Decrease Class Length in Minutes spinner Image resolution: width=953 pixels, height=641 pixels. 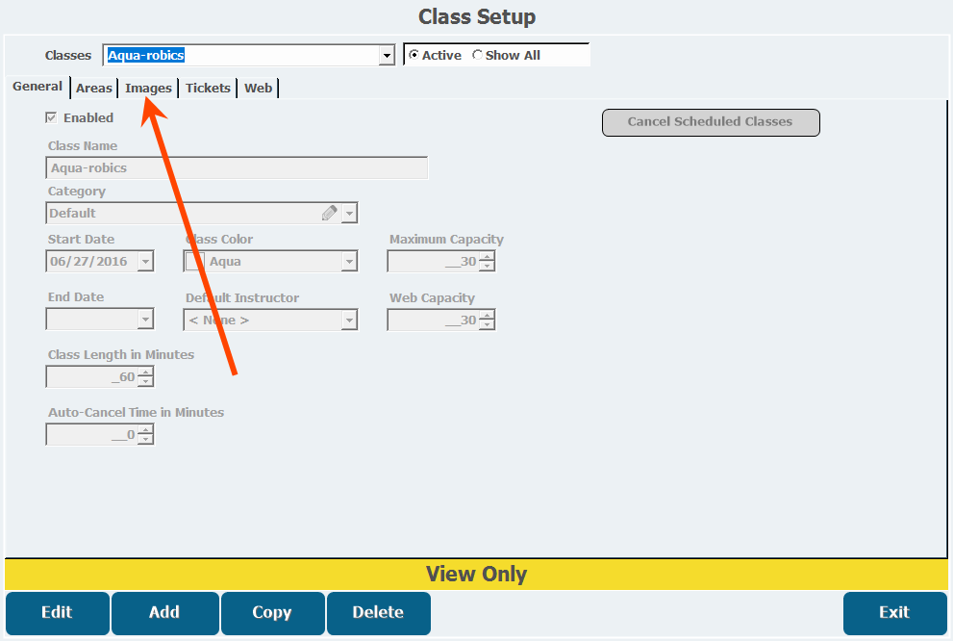[x=145, y=381]
